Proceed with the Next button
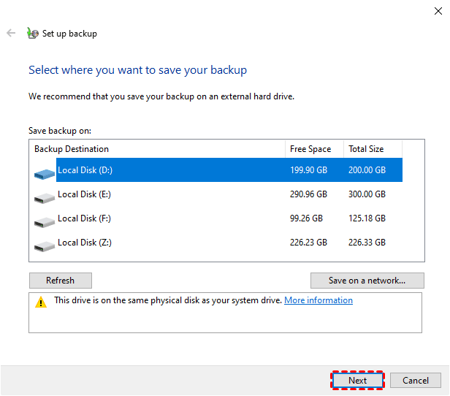The image size is (450, 396). click(x=357, y=380)
